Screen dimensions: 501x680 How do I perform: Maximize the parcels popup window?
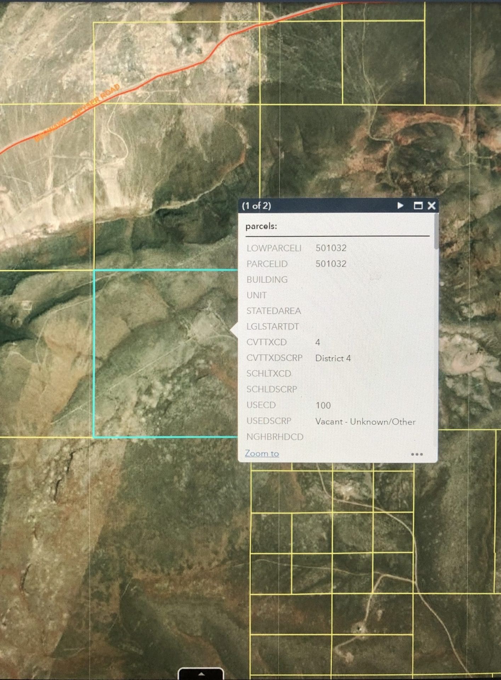tap(418, 205)
